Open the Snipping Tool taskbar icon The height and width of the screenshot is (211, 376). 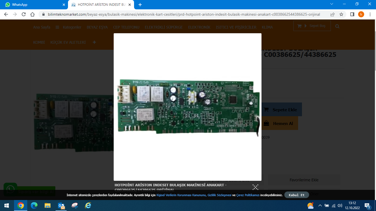point(75,206)
